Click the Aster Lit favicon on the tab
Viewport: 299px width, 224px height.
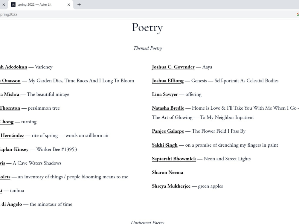(13, 4)
